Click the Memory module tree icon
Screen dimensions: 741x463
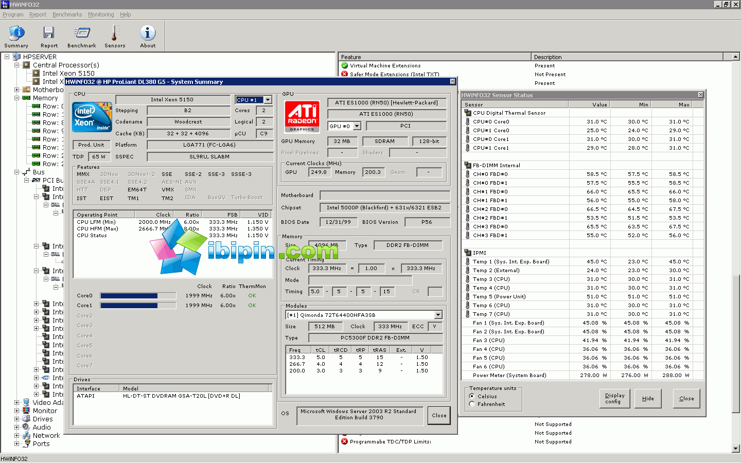click(x=27, y=98)
